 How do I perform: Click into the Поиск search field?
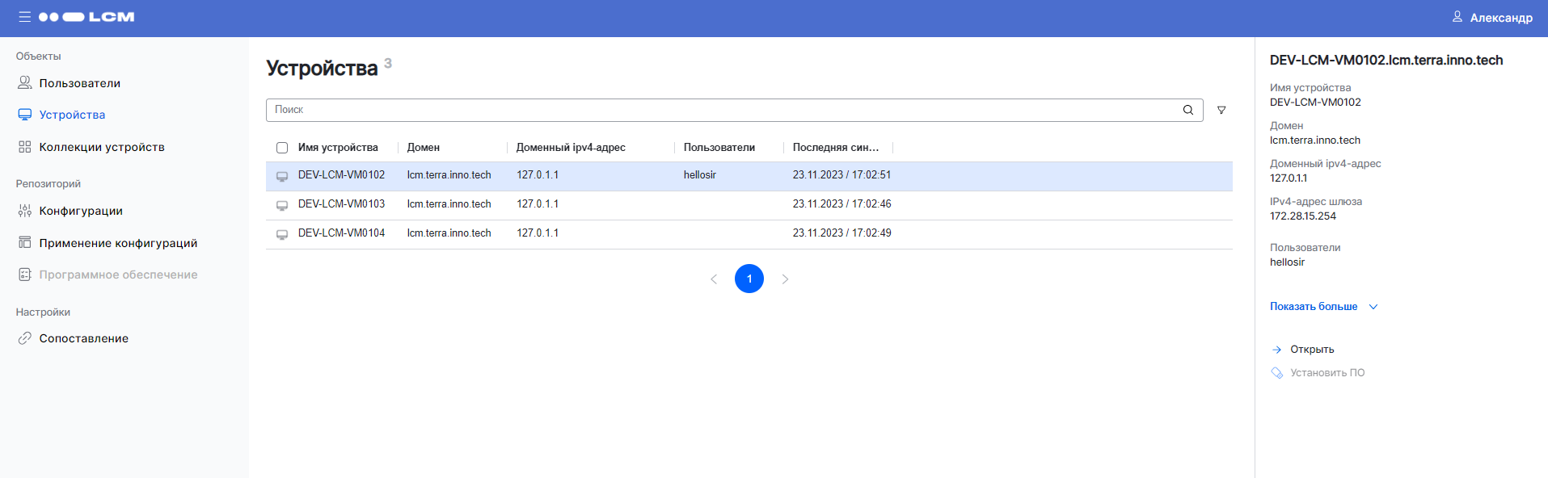(x=719, y=110)
